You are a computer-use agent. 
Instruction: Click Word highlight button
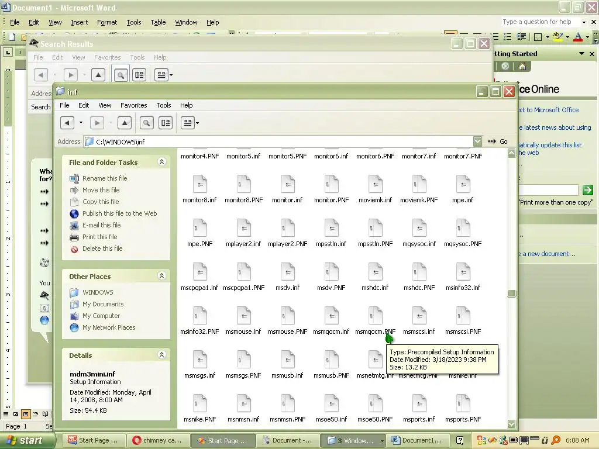pyautogui.click(x=557, y=37)
